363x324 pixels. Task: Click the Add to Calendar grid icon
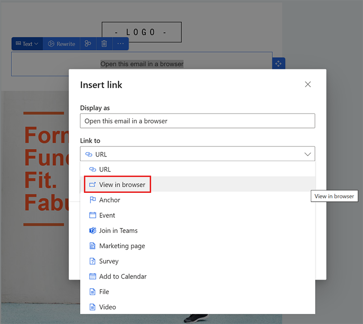[93, 276]
